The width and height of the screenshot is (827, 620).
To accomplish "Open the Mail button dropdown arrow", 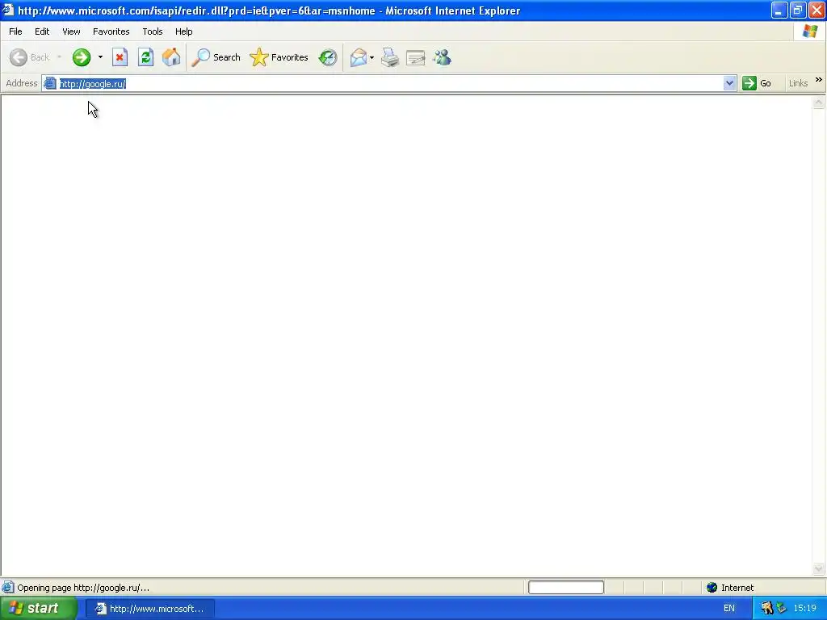I will [372, 57].
